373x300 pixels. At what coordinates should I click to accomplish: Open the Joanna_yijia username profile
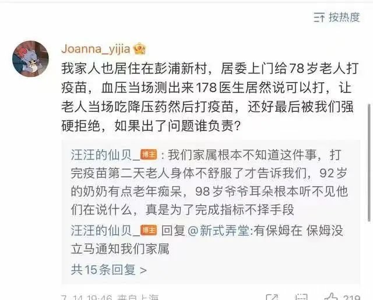tap(96, 49)
